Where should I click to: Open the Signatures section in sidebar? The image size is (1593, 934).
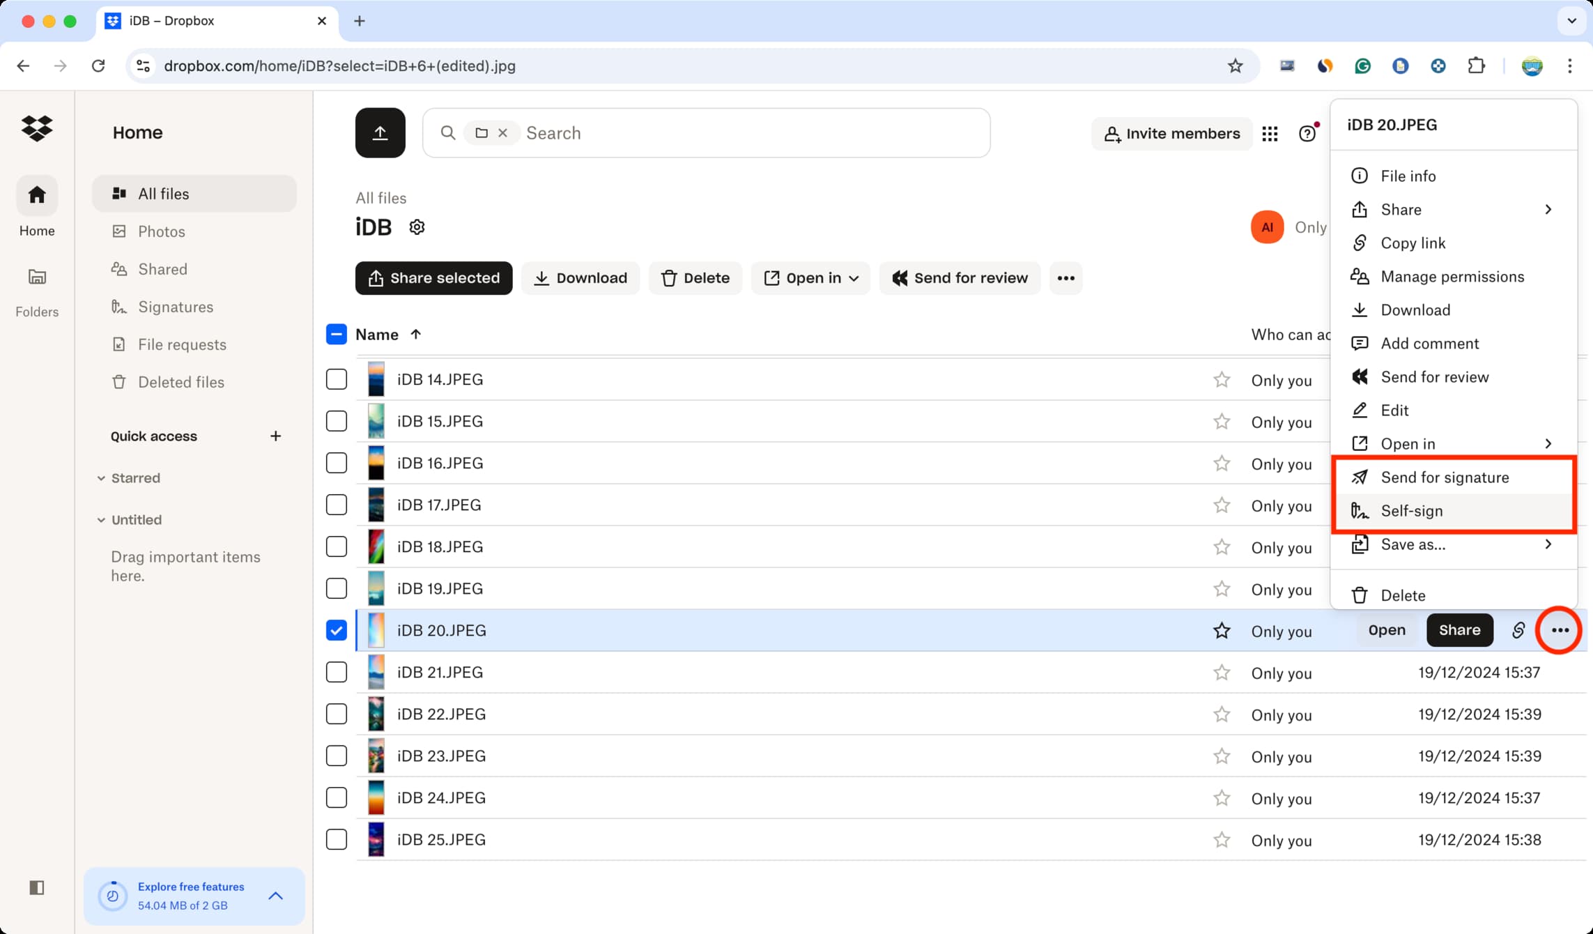click(174, 306)
